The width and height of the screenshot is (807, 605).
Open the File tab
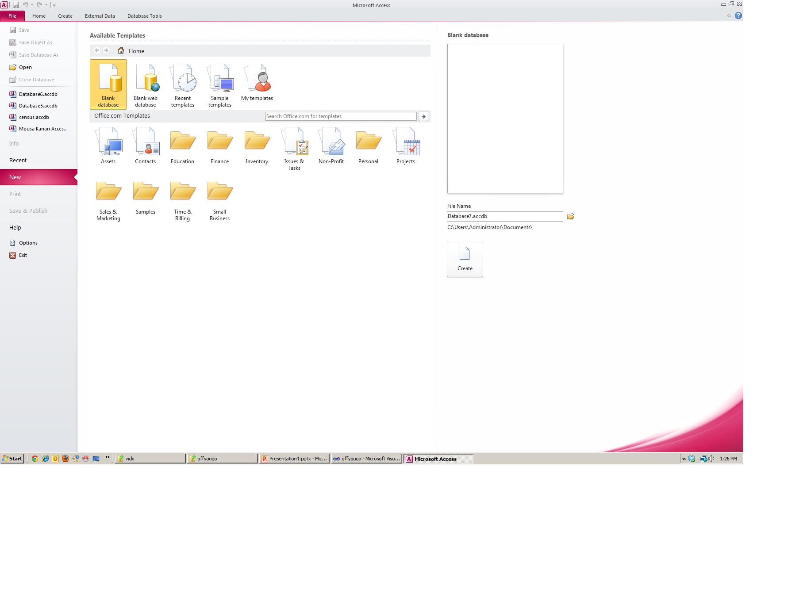(12, 16)
